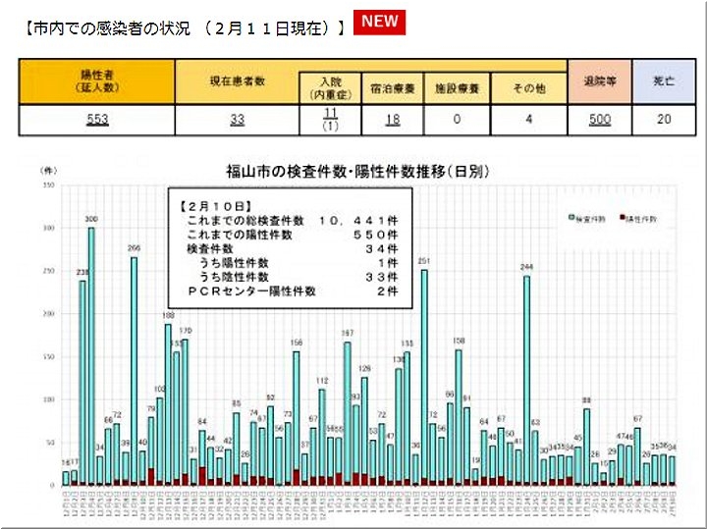This screenshot has width=707, height=529.
Task: Click the 500 discharged link
Action: point(599,120)
